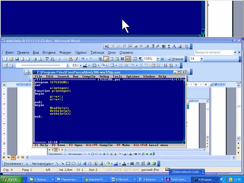Screen dimensions: 244x183
Task: Click the Font Color A in Drawing toolbar
Action: tap(124, 163)
